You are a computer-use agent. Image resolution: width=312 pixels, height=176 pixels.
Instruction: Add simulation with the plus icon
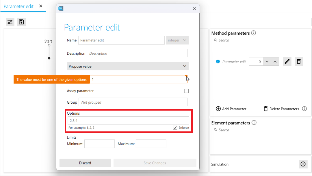[x=303, y=164]
